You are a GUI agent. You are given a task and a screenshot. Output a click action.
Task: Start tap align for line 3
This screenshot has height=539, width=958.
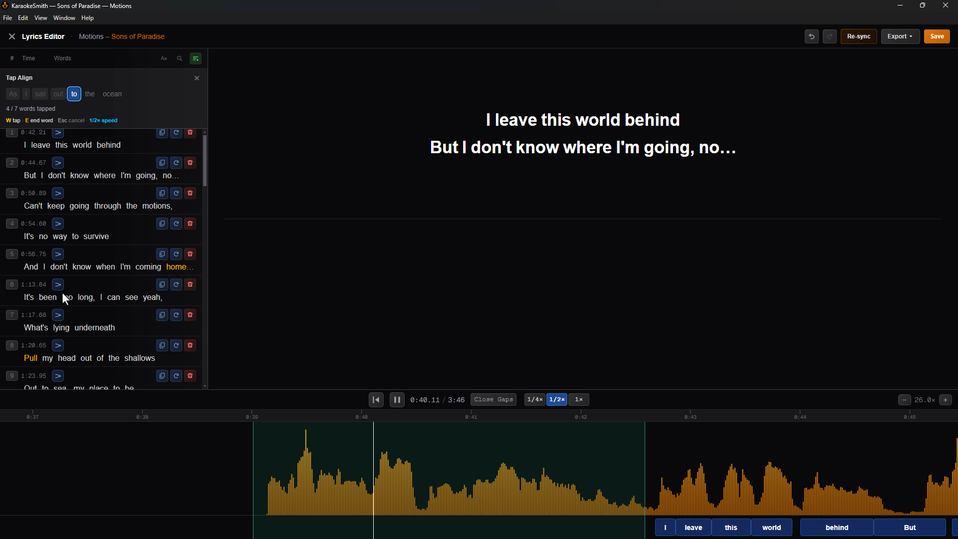point(58,193)
